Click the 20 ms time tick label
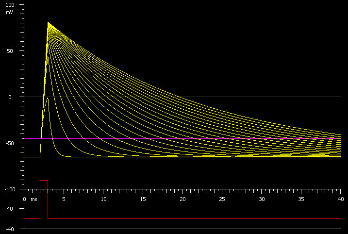Image resolution: width=348 pixels, height=234 pixels. tap(182, 199)
